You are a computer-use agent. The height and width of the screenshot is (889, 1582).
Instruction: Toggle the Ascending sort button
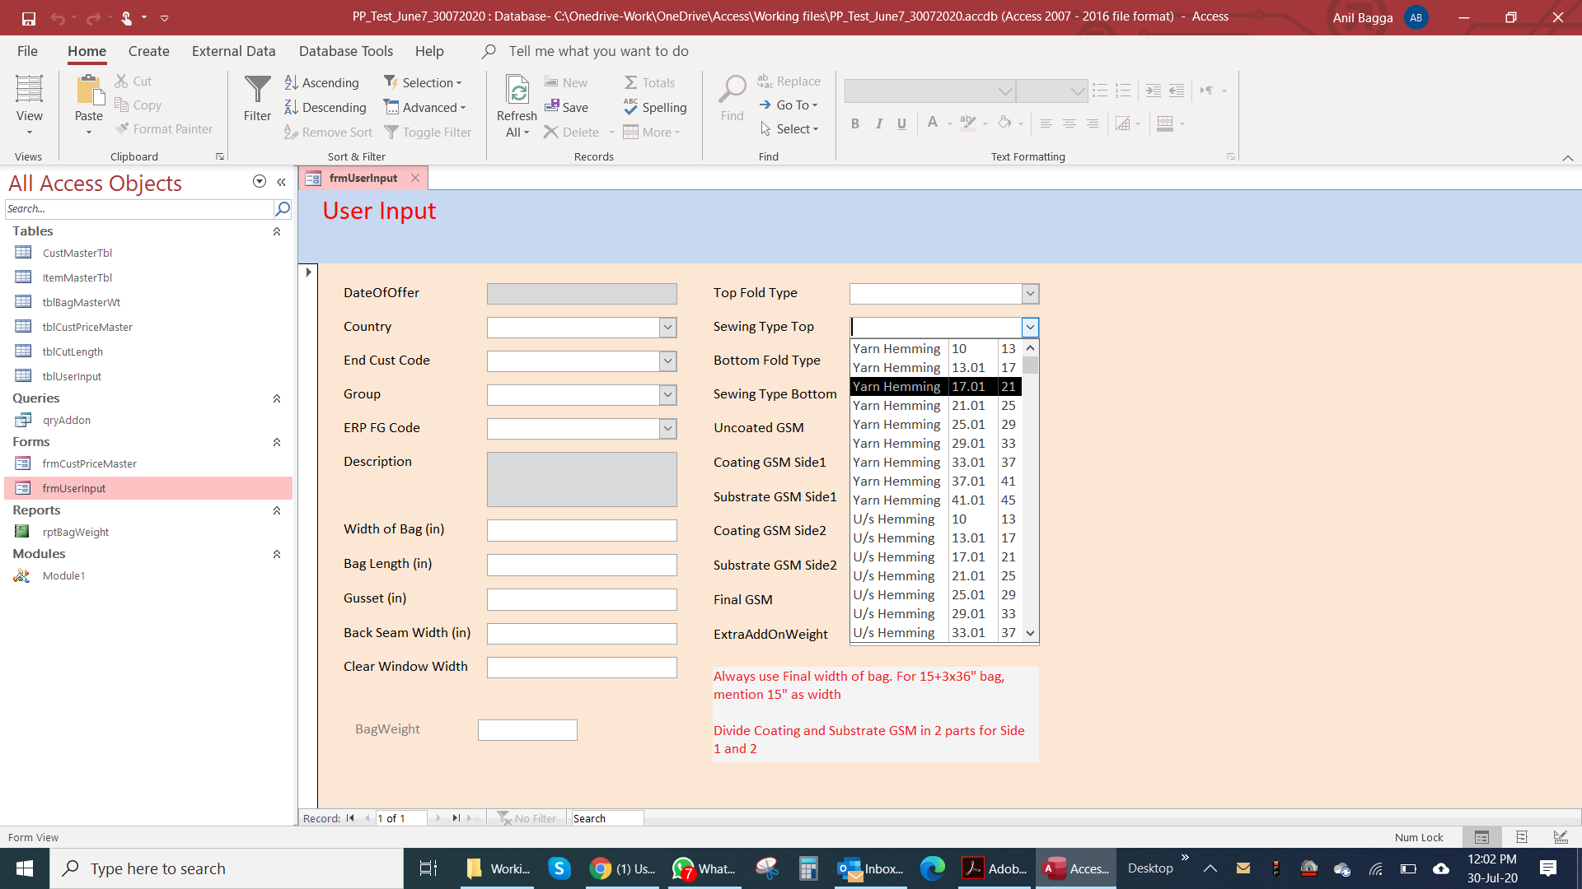point(322,82)
